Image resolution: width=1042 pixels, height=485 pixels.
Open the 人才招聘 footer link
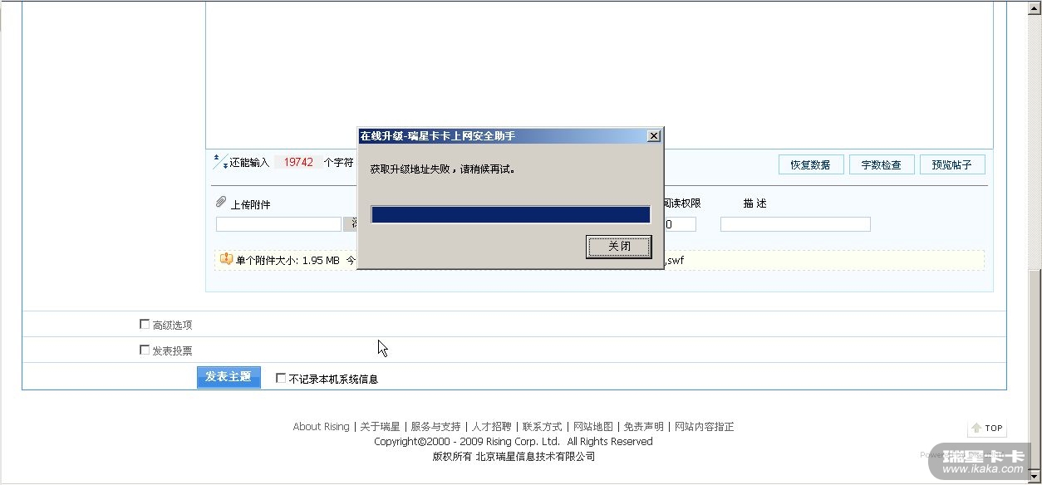coord(492,427)
